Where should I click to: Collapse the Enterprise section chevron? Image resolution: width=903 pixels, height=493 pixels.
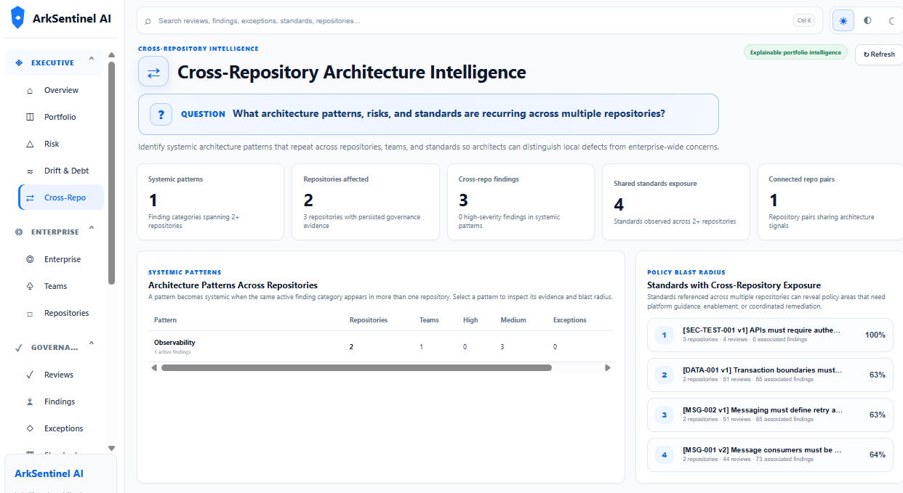click(91, 229)
